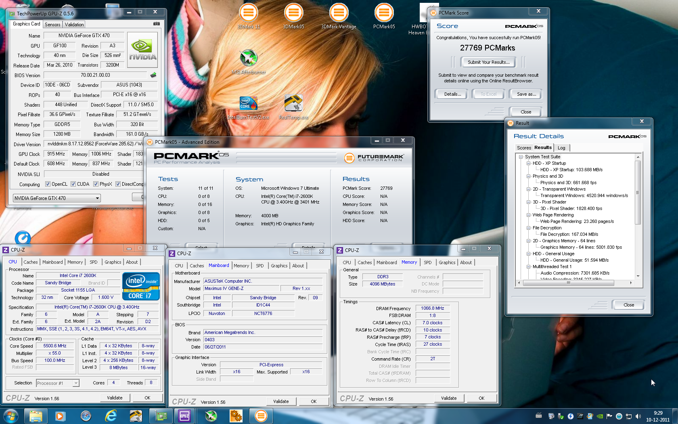
Task: Click the Result Details vertical scrollbar thumb
Action: point(638,193)
